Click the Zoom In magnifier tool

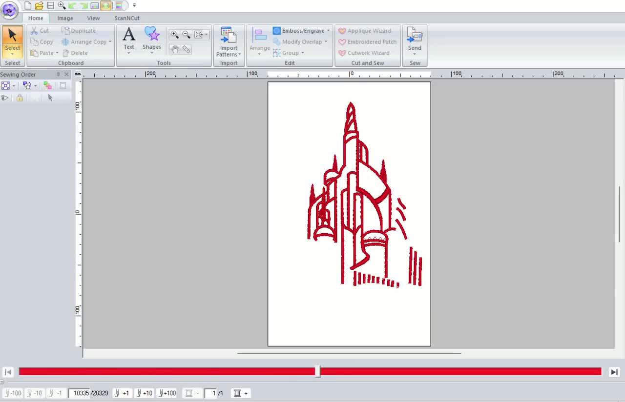pos(174,35)
